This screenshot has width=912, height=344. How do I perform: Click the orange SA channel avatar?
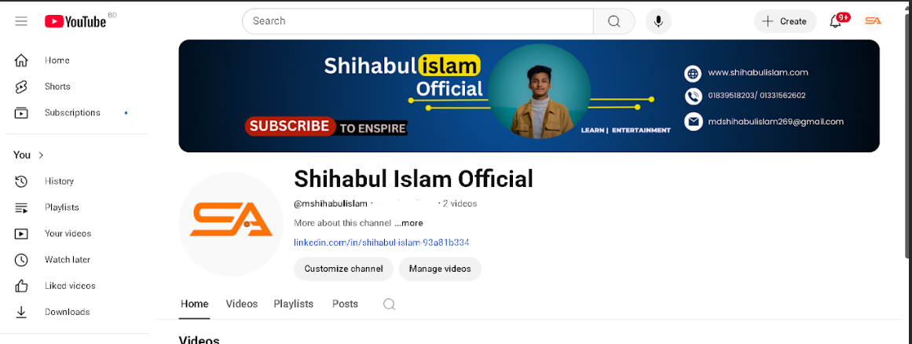point(231,224)
